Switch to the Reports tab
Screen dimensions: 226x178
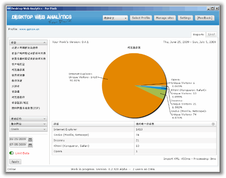pyautogui.click(x=198, y=34)
